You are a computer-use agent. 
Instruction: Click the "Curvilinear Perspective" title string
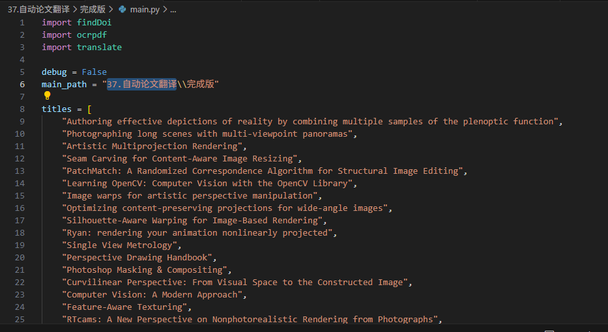(235, 283)
